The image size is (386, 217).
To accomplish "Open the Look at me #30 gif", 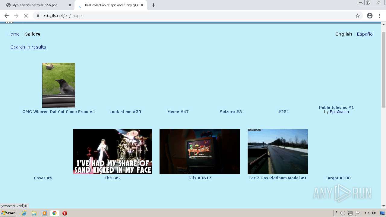I will tap(125, 112).
